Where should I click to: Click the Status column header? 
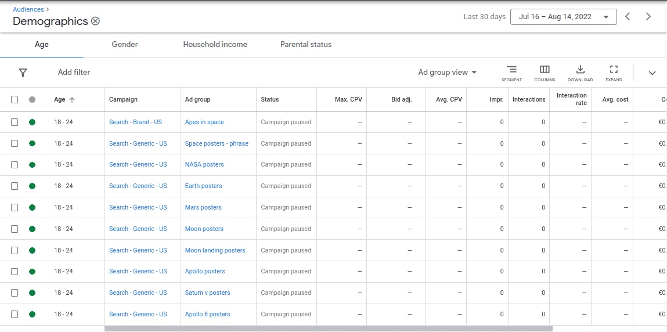pyautogui.click(x=270, y=99)
